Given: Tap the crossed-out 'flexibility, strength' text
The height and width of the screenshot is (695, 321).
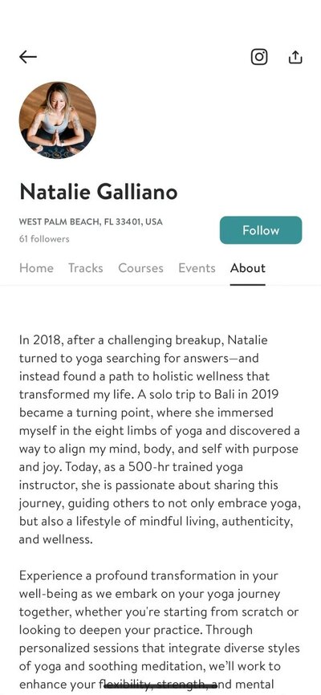Looking at the screenshot, I should pyautogui.click(x=161, y=684).
